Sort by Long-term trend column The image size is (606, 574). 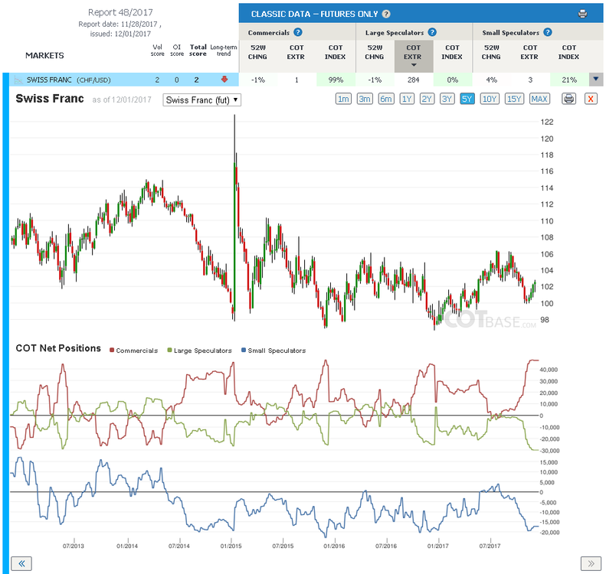coord(224,51)
